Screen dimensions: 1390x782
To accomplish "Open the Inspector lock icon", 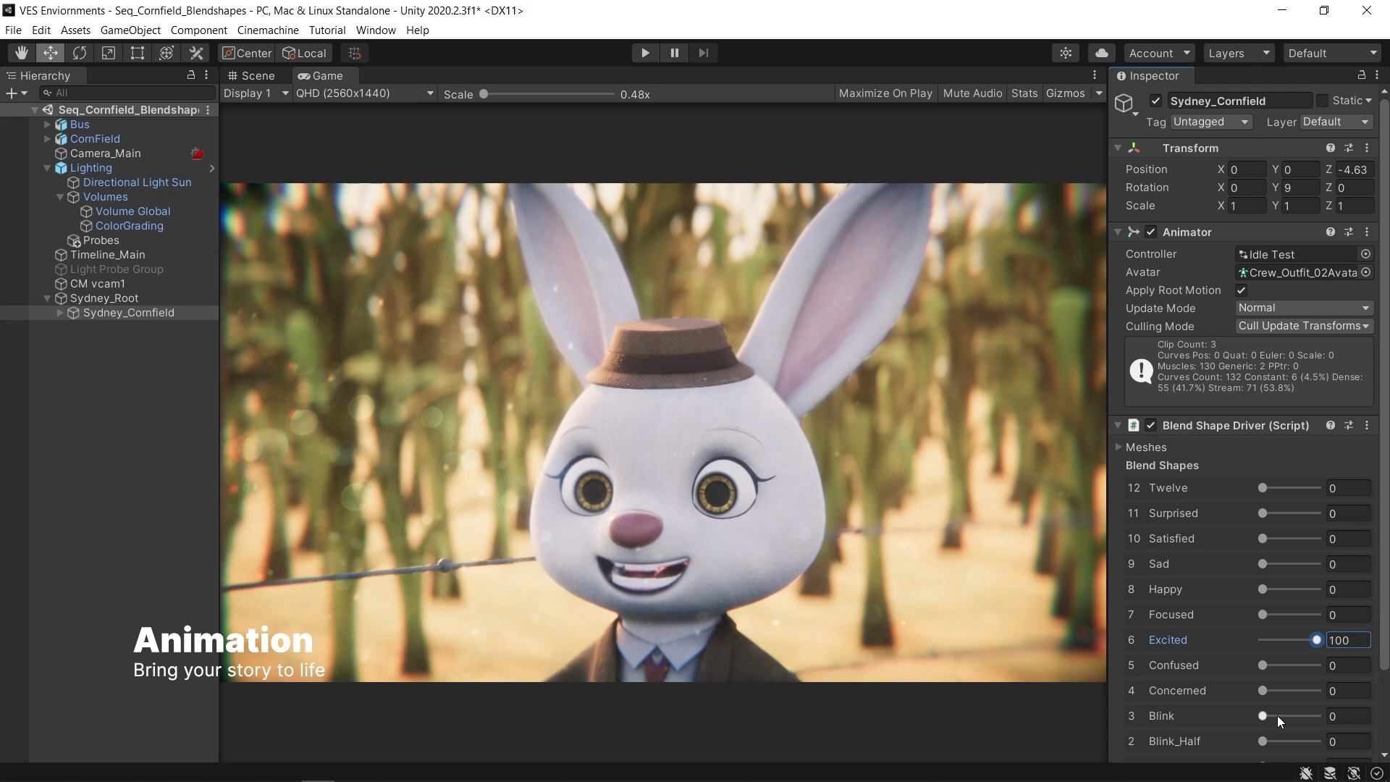I will pyautogui.click(x=1361, y=75).
